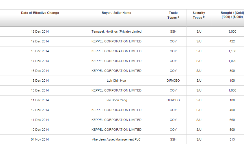Open the 100 value in Lee Boon Yang row

(x=232, y=100)
